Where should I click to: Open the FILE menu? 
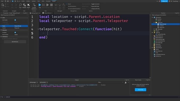2,1
